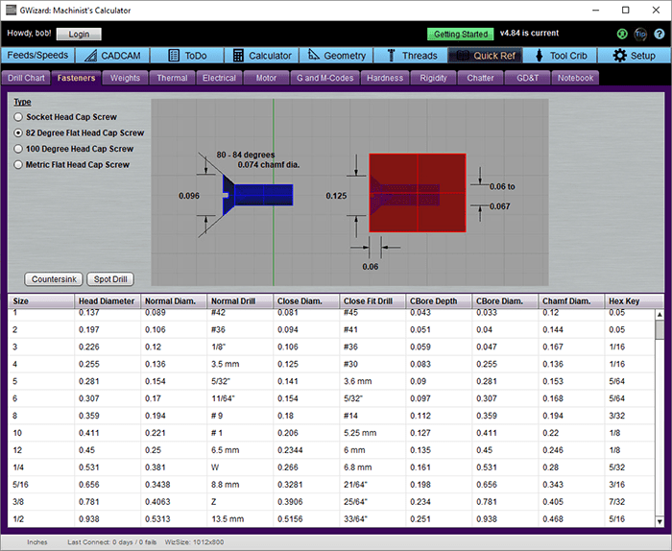Click the Spot Drill button
Screen dimensions: 672x551
pyautogui.click(x=110, y=279)
